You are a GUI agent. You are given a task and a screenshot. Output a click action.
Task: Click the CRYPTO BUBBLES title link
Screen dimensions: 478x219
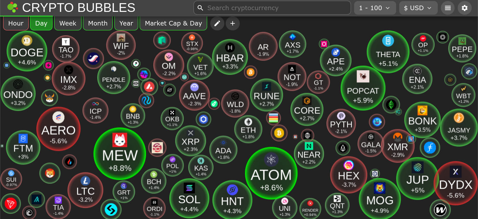pos(79,7)
